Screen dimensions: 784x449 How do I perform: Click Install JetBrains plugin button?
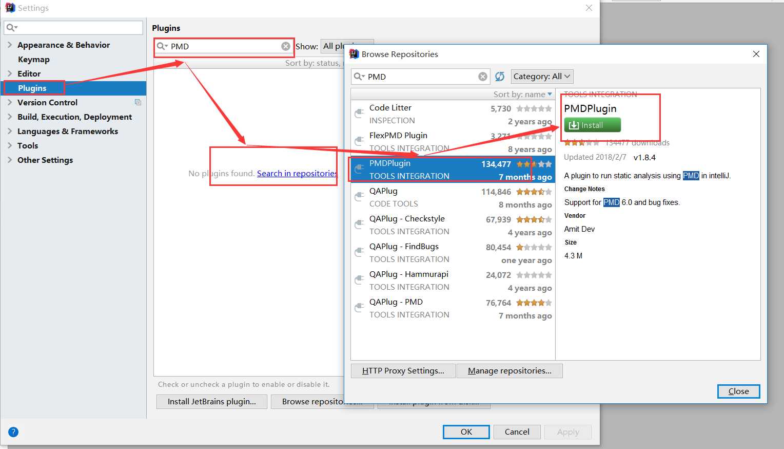[x=211, y=401]
